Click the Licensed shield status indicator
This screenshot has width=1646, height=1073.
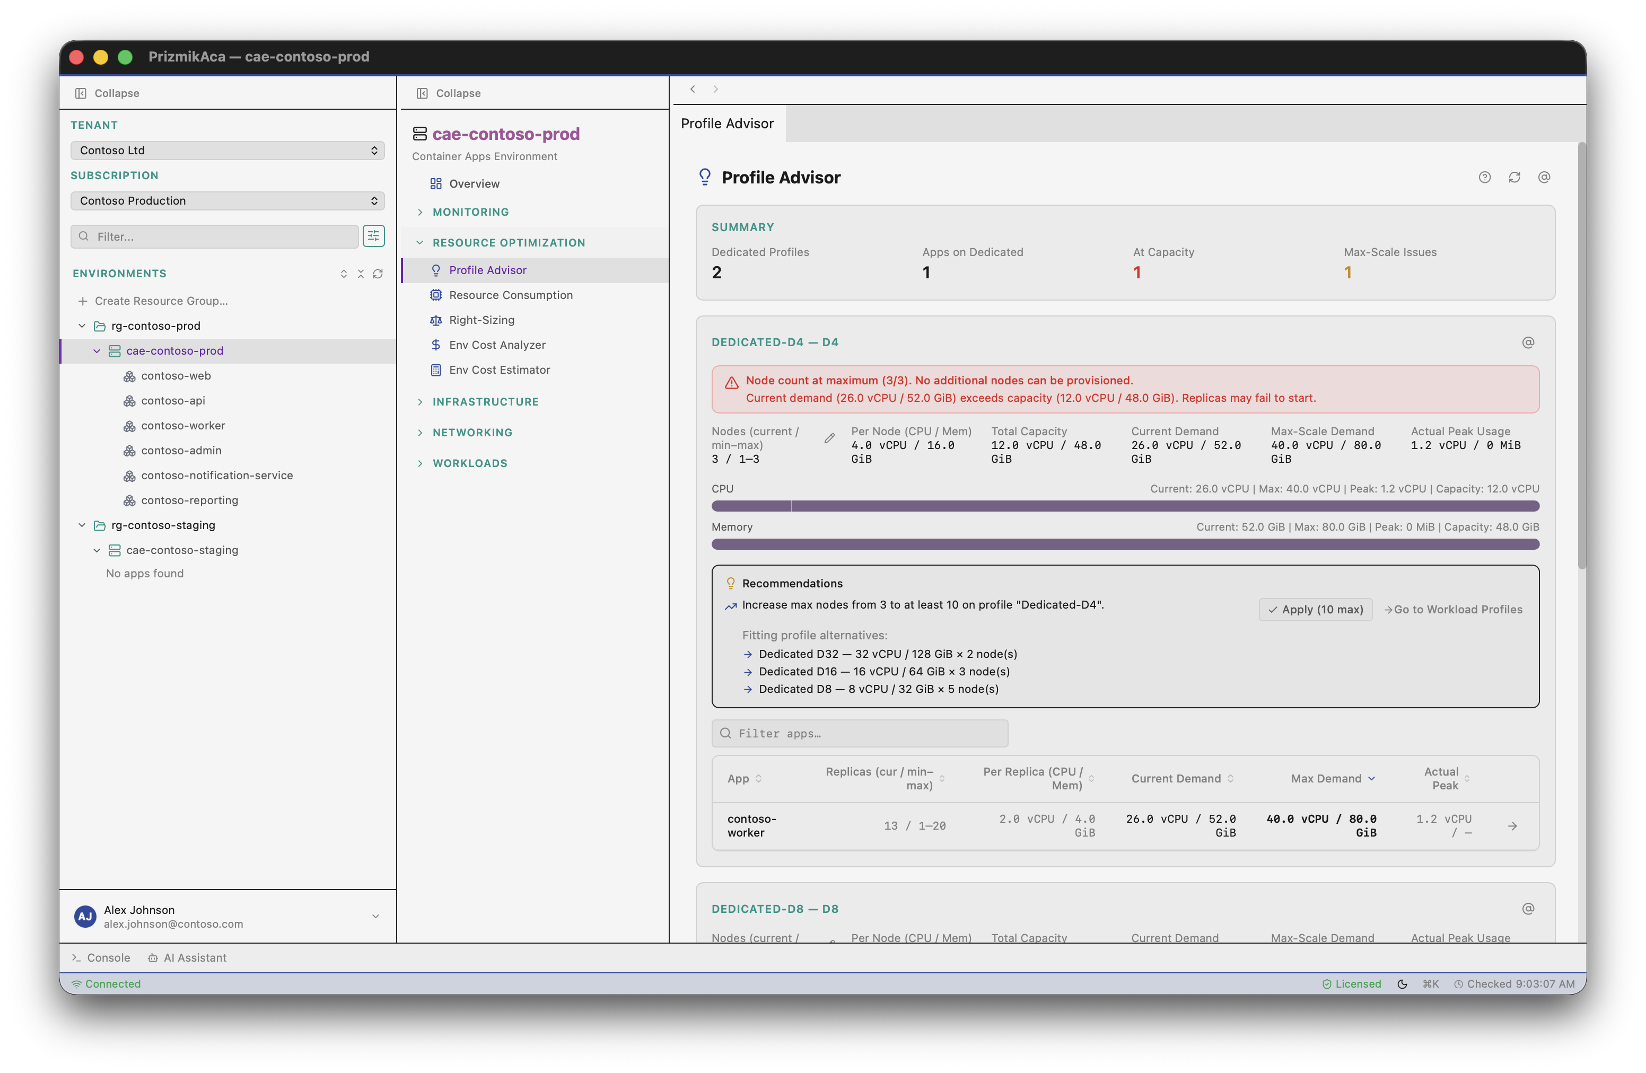(x=1351, y=984)
